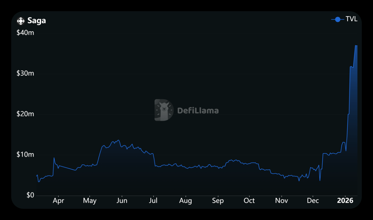Screen dimensions: 373x220
Task: Toggle the TVL legend series
Action: (x=344, y=19)
